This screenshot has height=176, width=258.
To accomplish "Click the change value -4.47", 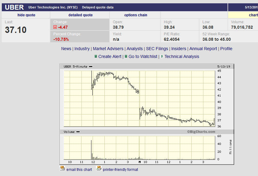I will (63, 27).
